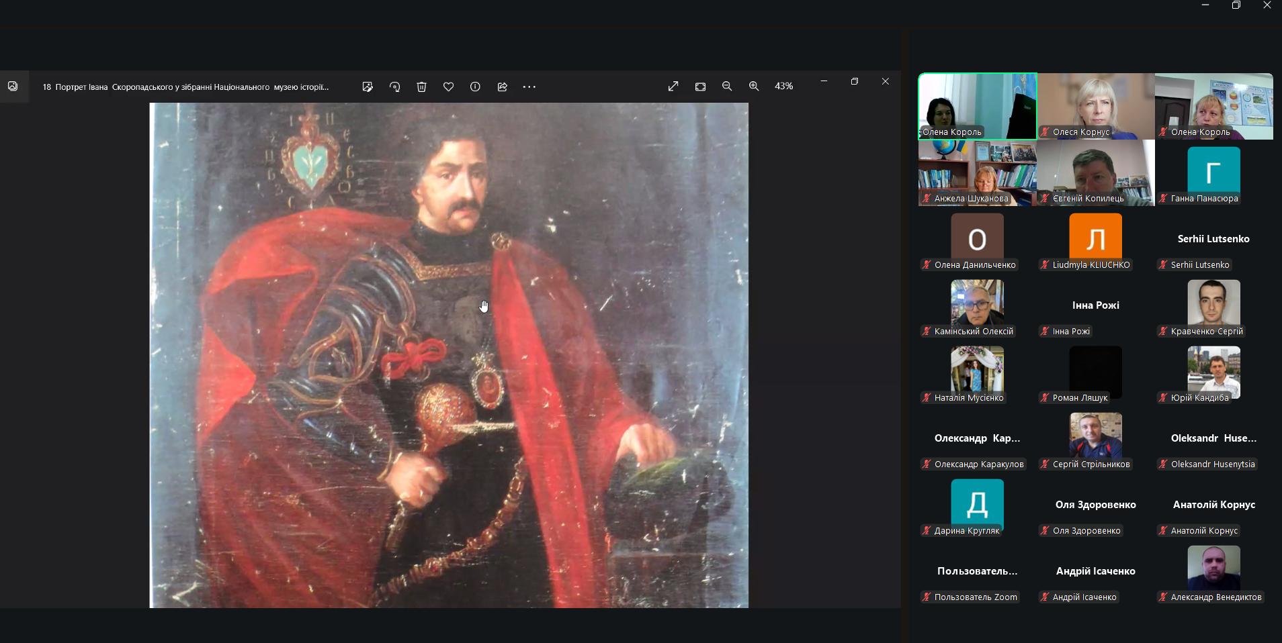Click Ганна Панасюра avatar tile
The image size is (1282, 643).
click(x=1213, y=172)
